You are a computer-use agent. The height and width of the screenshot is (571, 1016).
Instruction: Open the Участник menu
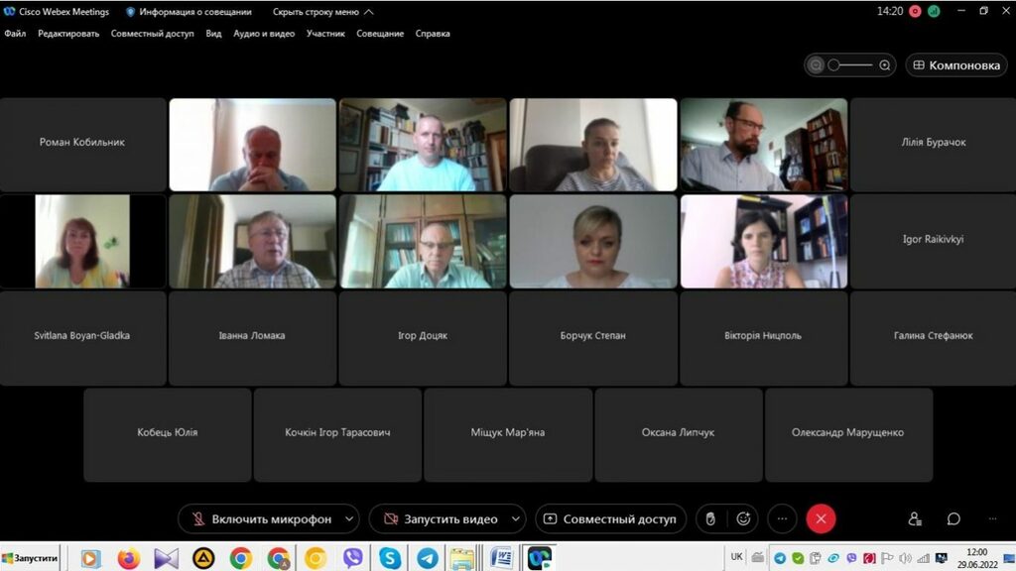[x=325, y=34]
